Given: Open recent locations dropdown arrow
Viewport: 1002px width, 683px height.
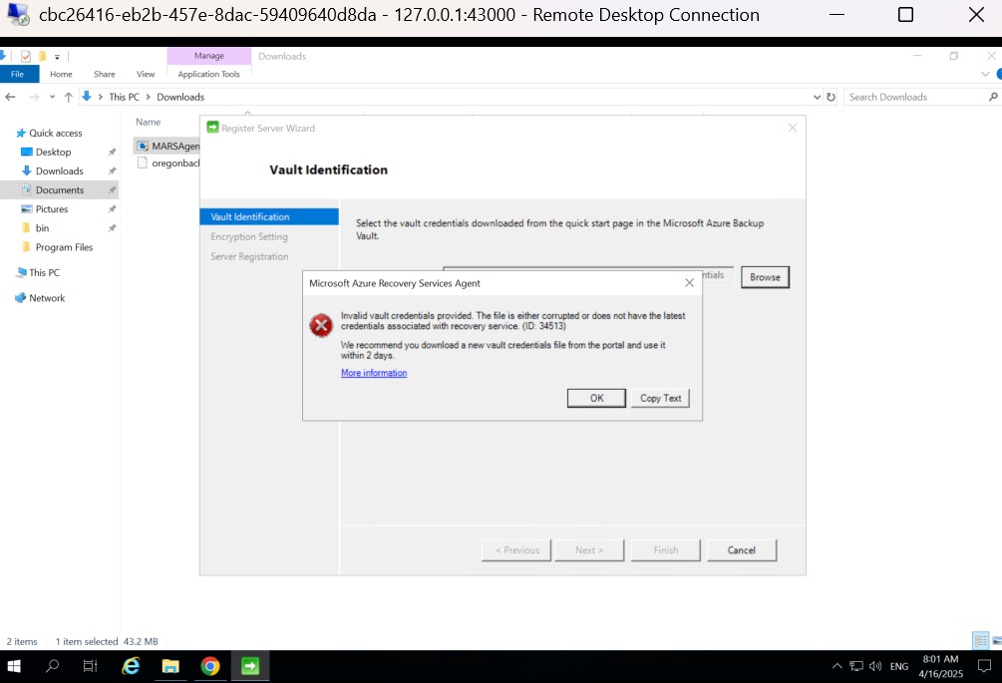Looking at the screenshot, I should tap(52, 97).
